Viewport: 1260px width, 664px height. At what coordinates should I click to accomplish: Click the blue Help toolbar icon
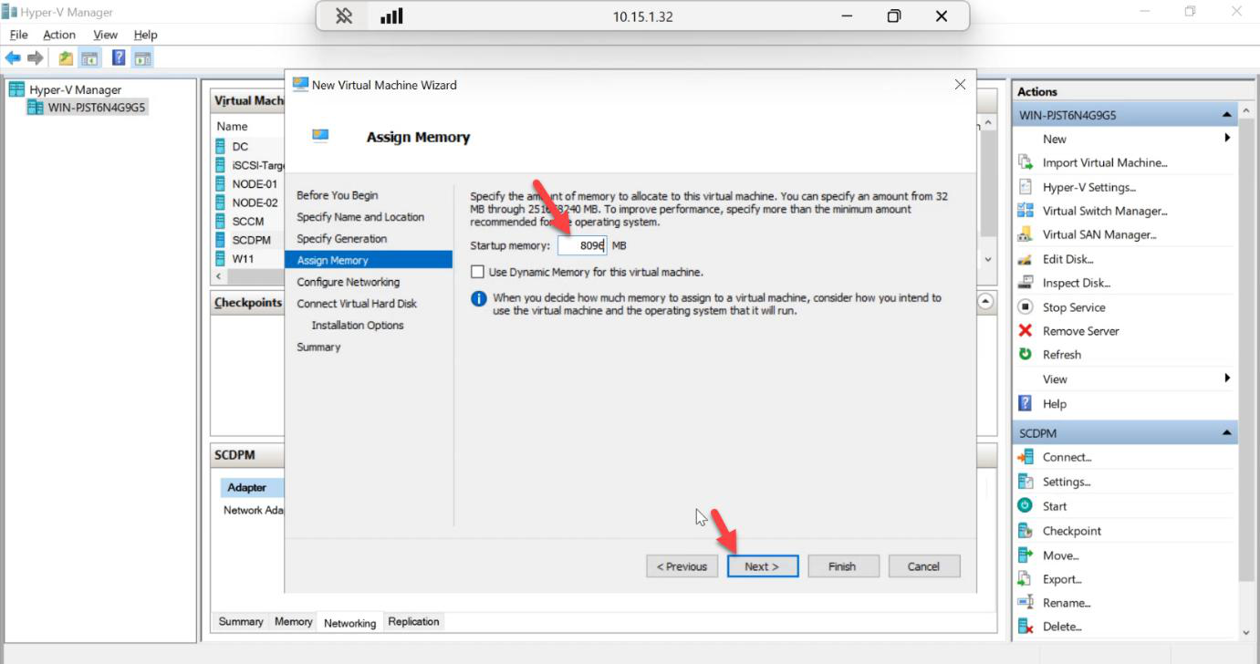click(119, 58)
